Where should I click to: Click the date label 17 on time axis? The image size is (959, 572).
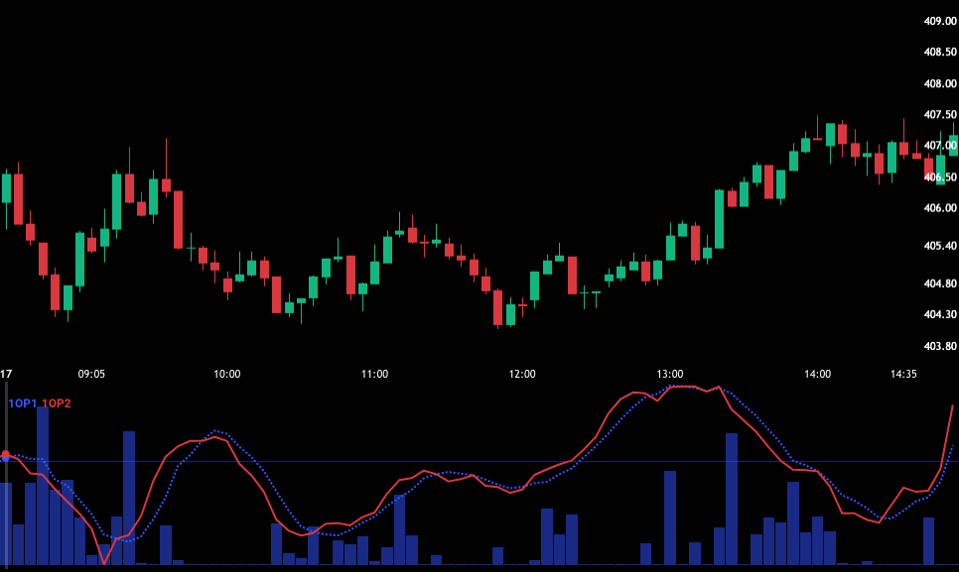(x=6, y=374)
